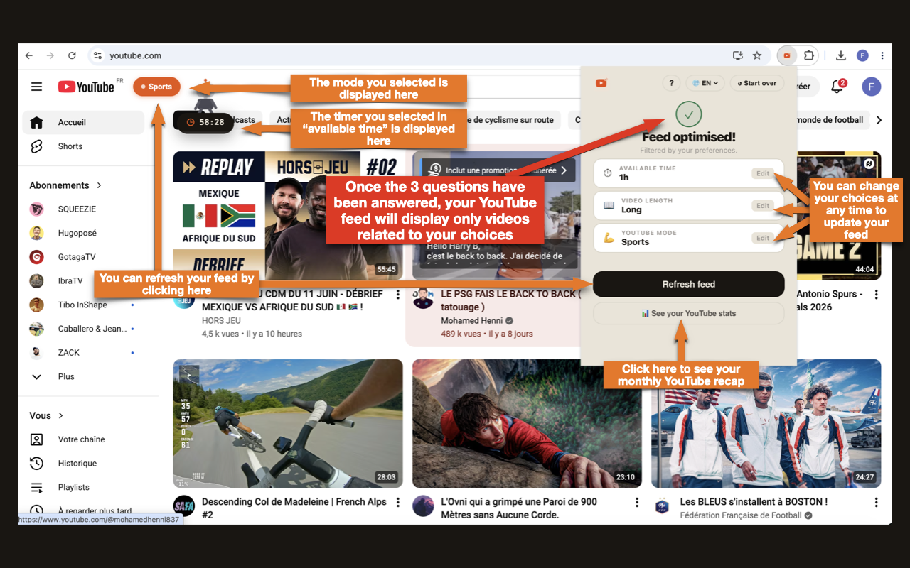Open the Extensions puzzle icon
Screen dimensions: 910x568
click(x=808, y=55)
